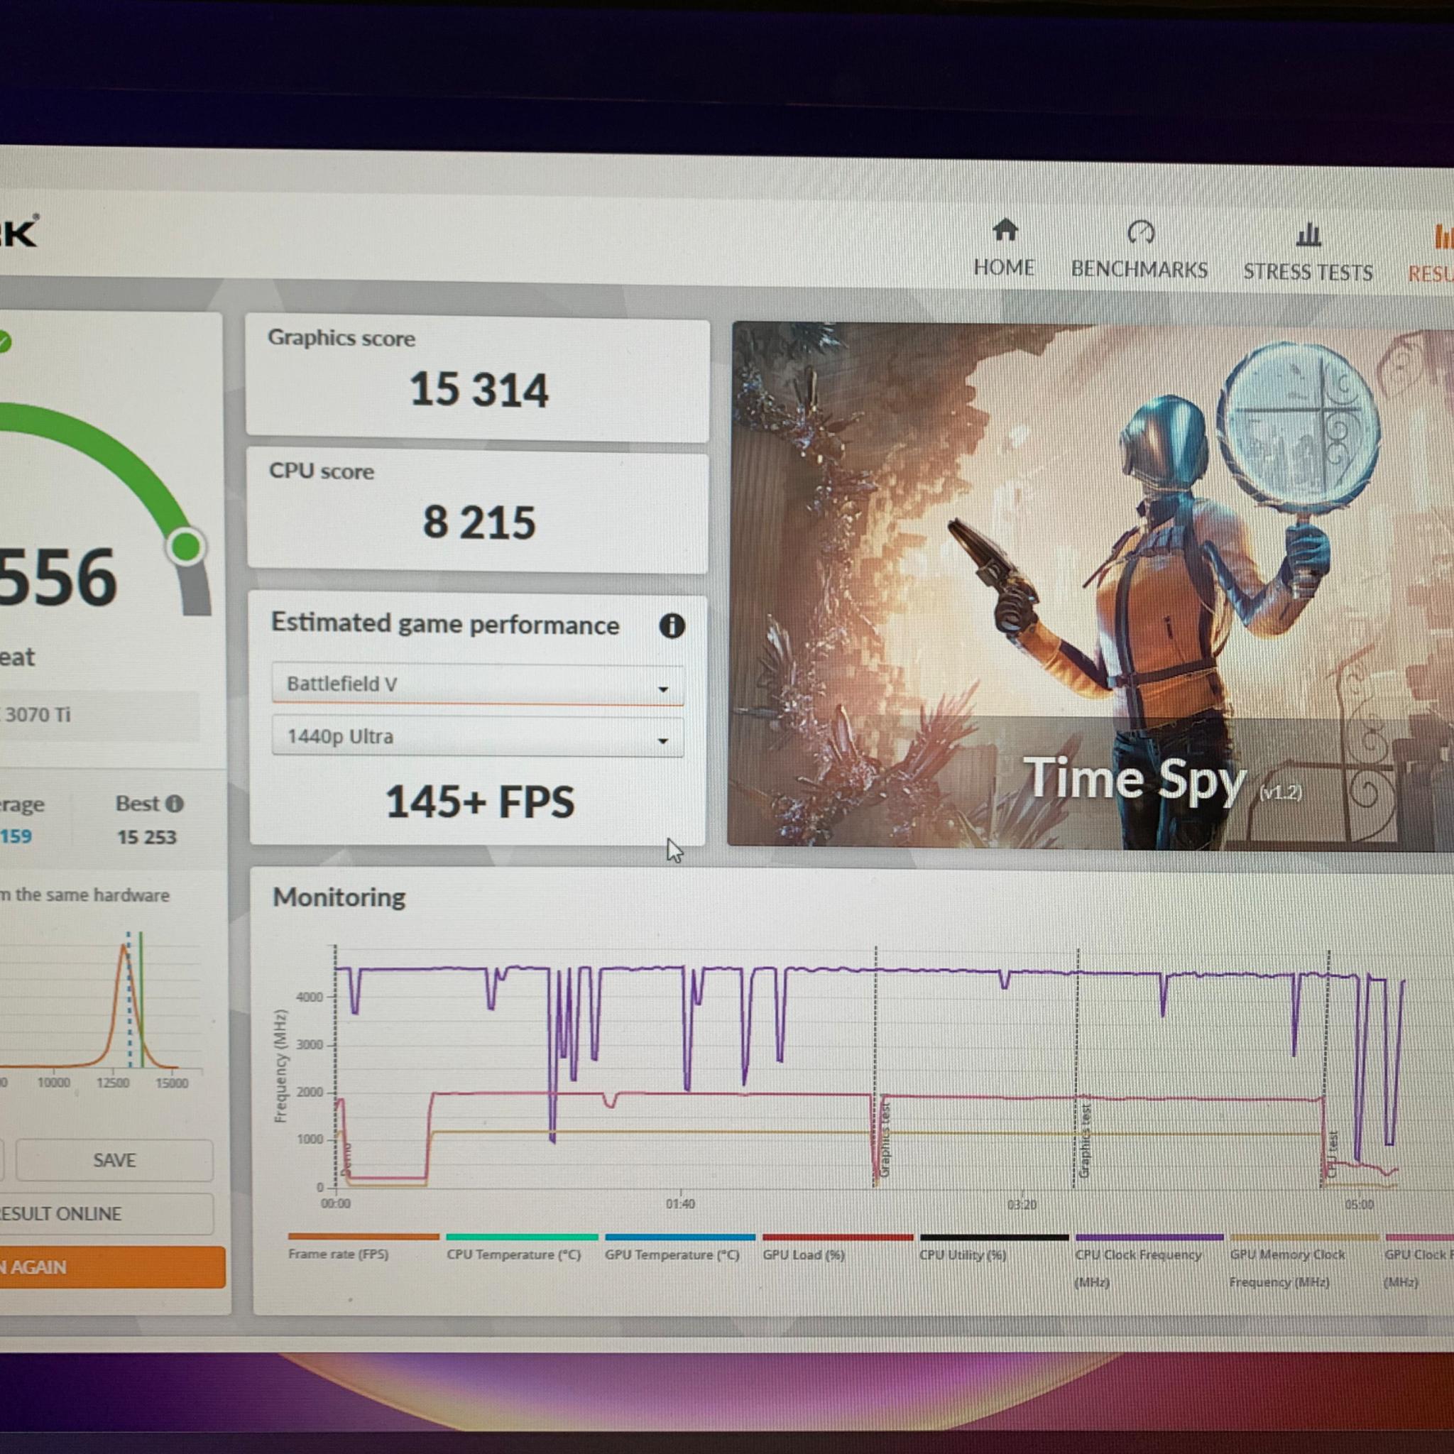1454x1454 pixels.
Task: Click the first Graphics test marker in chart
Action: coord(885,1140)
